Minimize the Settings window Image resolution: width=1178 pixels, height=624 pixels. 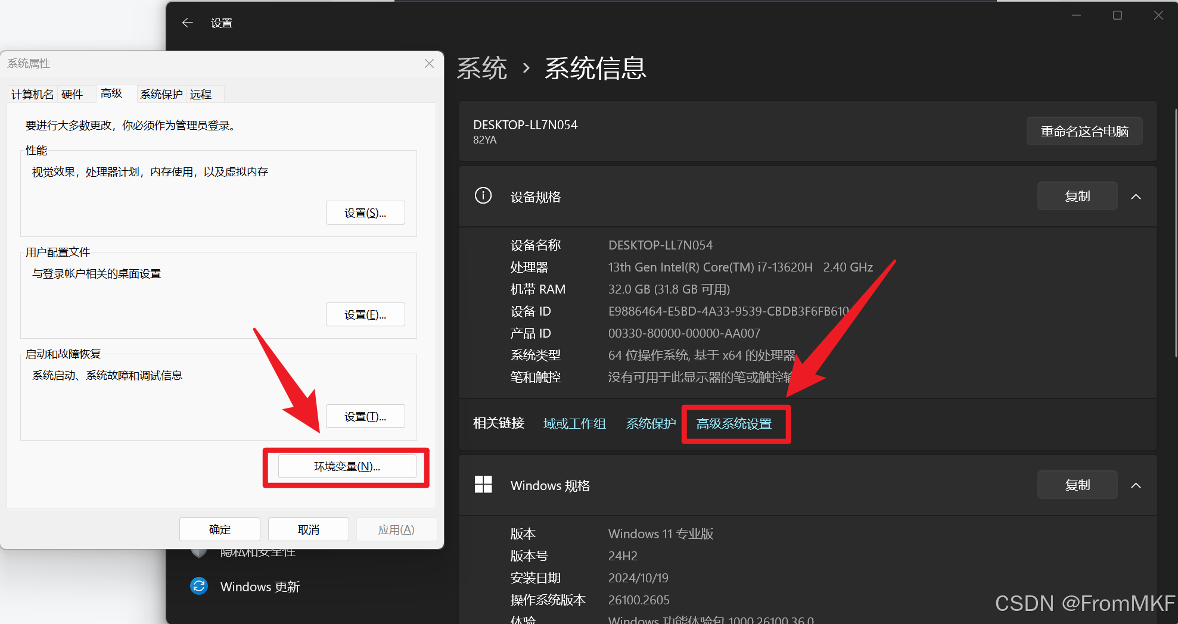coord(1076,15)
